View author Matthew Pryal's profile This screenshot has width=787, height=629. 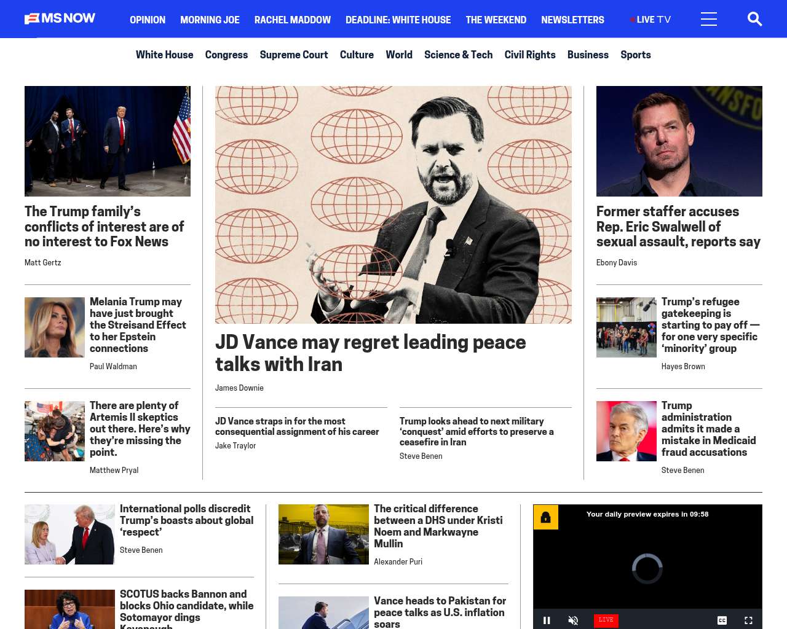[x=114, y=470]
